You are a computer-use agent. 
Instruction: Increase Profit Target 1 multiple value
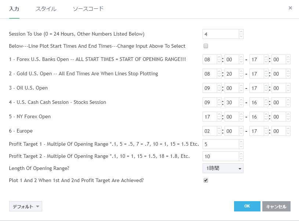pyautogui.click(x=241, y=142)
